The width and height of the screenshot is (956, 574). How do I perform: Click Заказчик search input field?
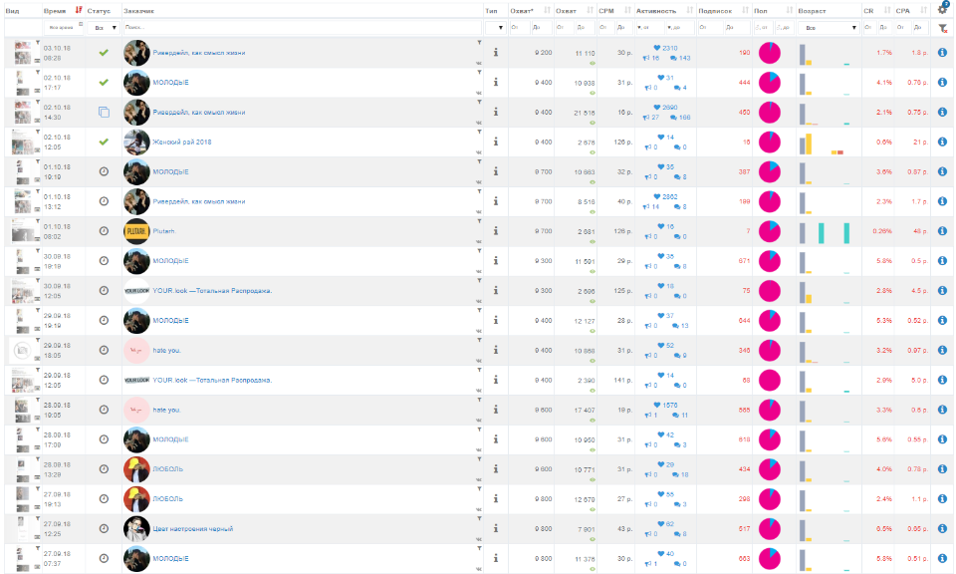pyautogui.click(x=303, y=28)
